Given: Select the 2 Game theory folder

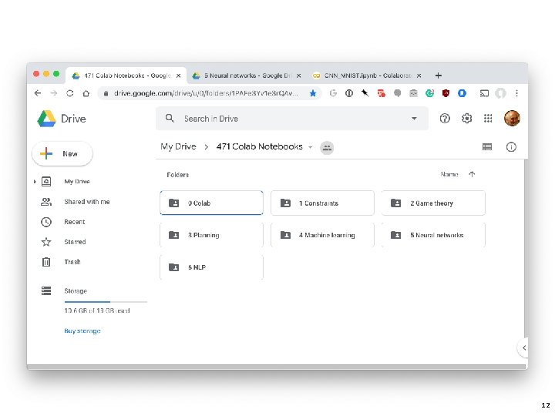Looking at the screenshot, I should [x=433, y=203].
